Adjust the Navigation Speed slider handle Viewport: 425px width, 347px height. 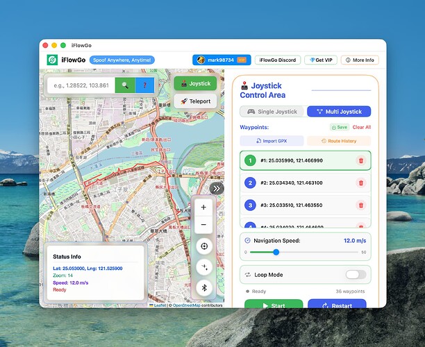coord(276,252)
